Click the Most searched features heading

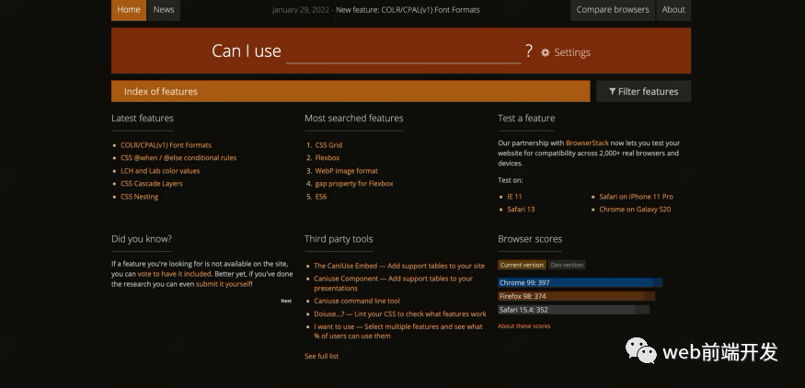tap(353, 118)
